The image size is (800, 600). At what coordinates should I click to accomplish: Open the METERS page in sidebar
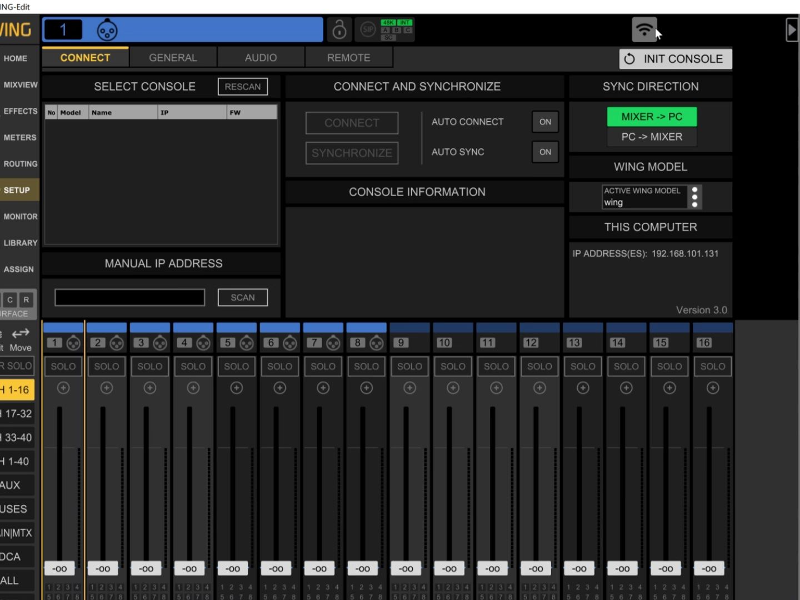[19, 137]
